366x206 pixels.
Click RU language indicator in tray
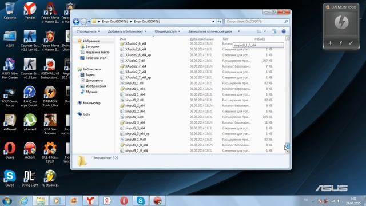[305, 200]
